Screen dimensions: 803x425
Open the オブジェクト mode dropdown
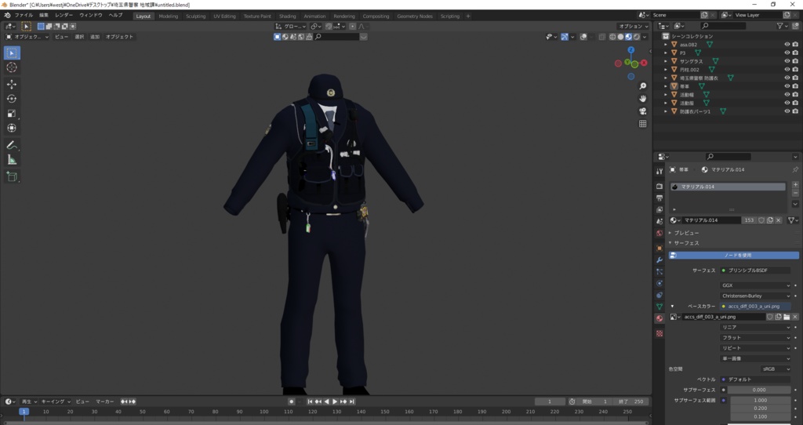(x=27, y=37)
